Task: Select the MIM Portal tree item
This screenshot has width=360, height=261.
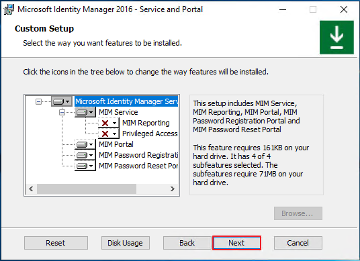Action: click(116, 144)
